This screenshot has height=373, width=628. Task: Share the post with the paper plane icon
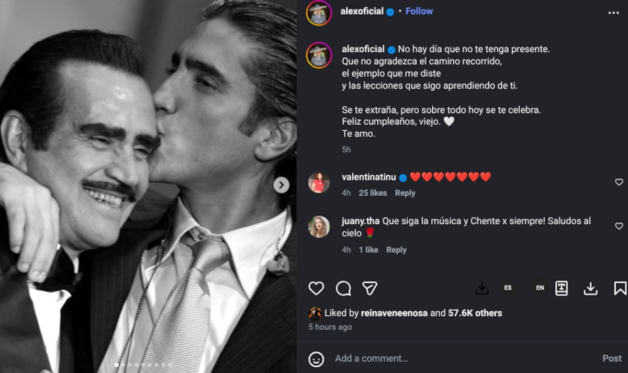click(x=370, y=288)
